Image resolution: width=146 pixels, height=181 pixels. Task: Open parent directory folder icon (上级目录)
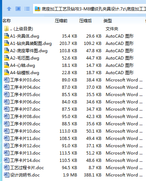click(6, 29)
